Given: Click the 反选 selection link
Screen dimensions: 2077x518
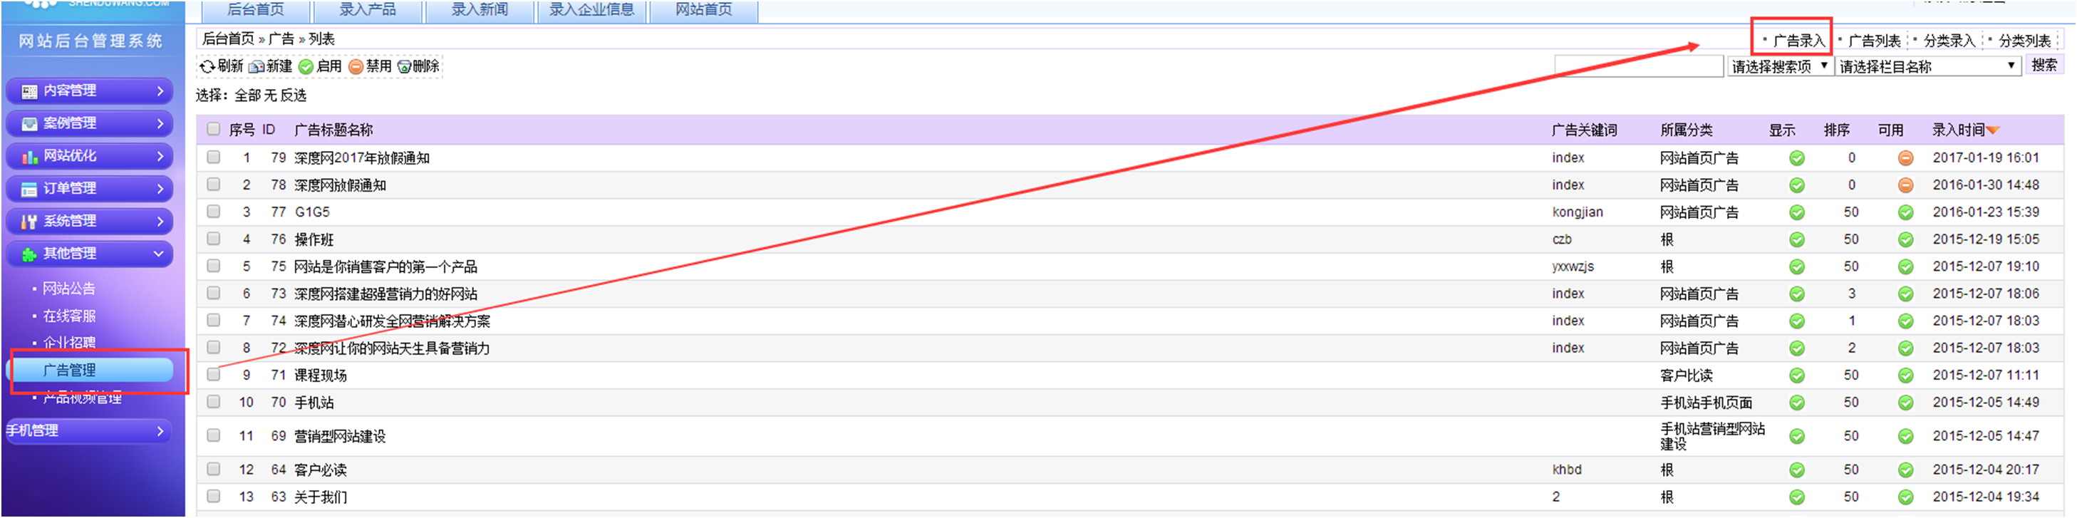Looking at the screenshot, I should pyautogui.click(x=294, y=95).
